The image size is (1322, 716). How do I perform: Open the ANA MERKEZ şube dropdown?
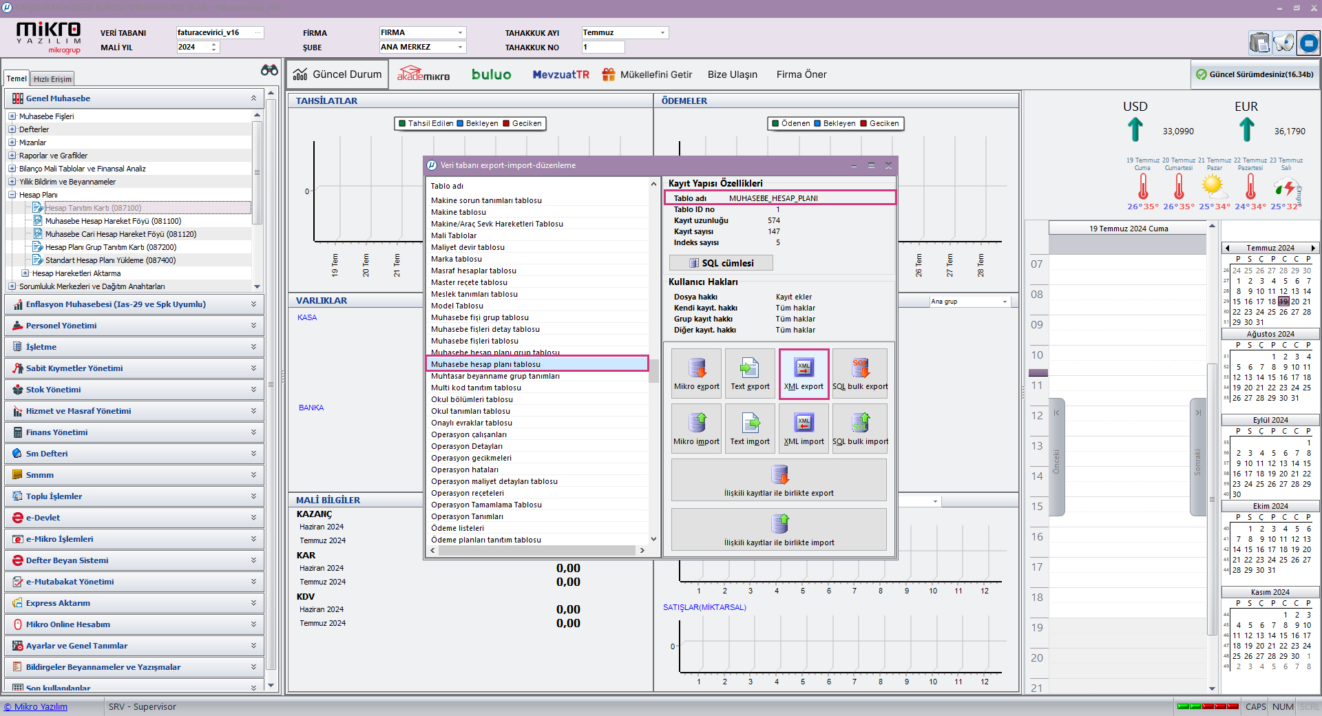pyautogui.click(x=460, y=47)
